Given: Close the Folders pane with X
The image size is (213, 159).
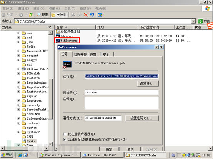Looking at the screenshot, I should click(50, 28).
